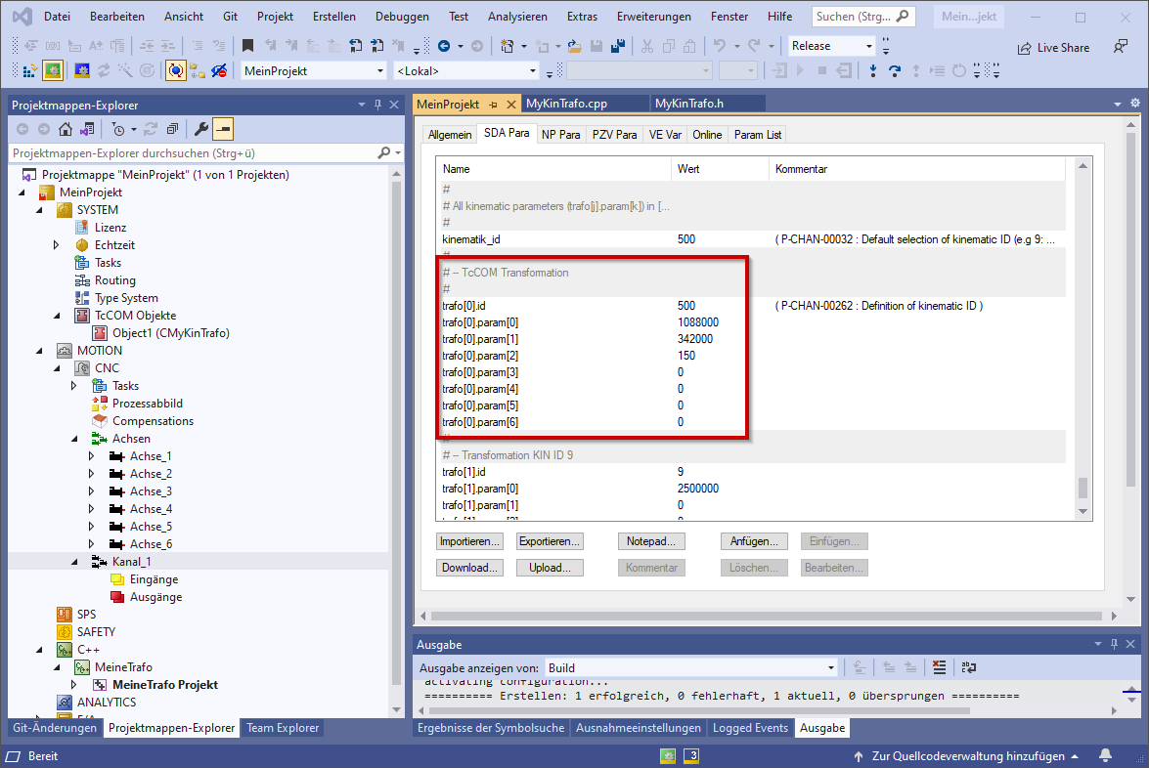1149x768 pixels.
Task: Open the Release configuration dropdown
Action: point(869,46)
